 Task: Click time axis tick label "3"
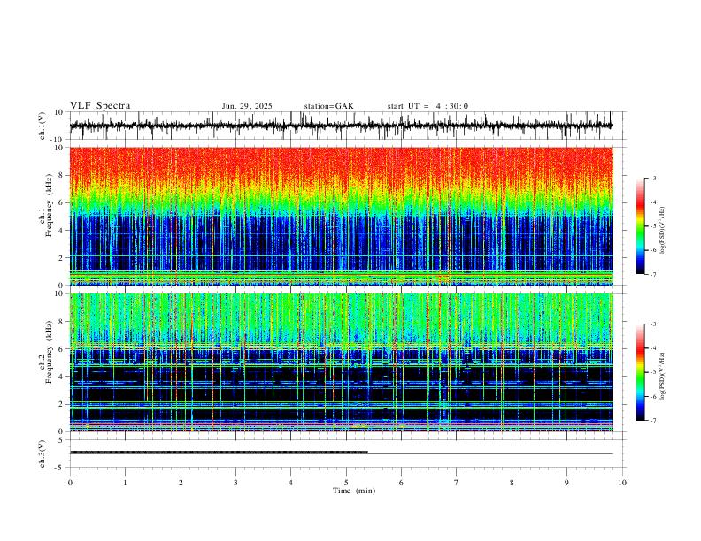tap(235, 483)
